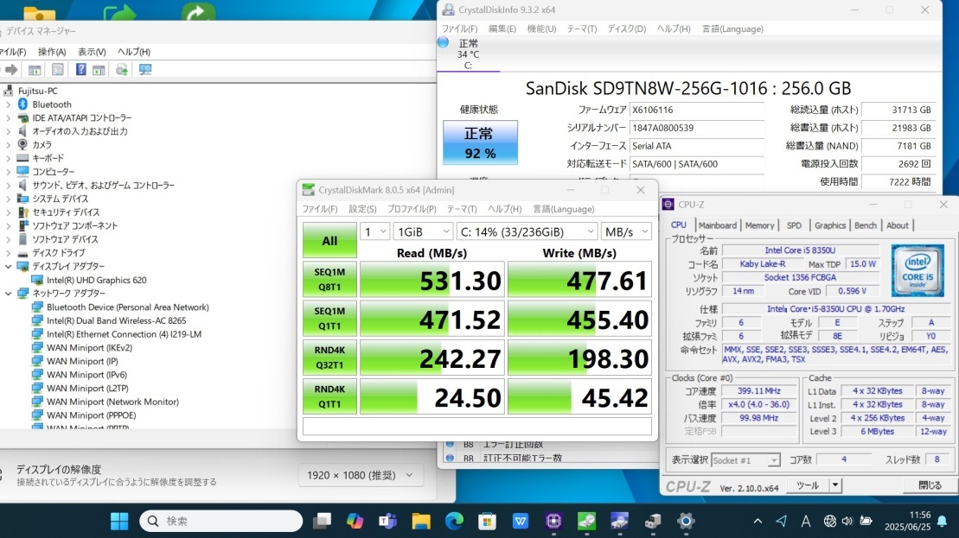Screen dimensions: 959x538
Task: Switch to CrystalDiskMark via its taskbar icon
Action: click(586, 521)
